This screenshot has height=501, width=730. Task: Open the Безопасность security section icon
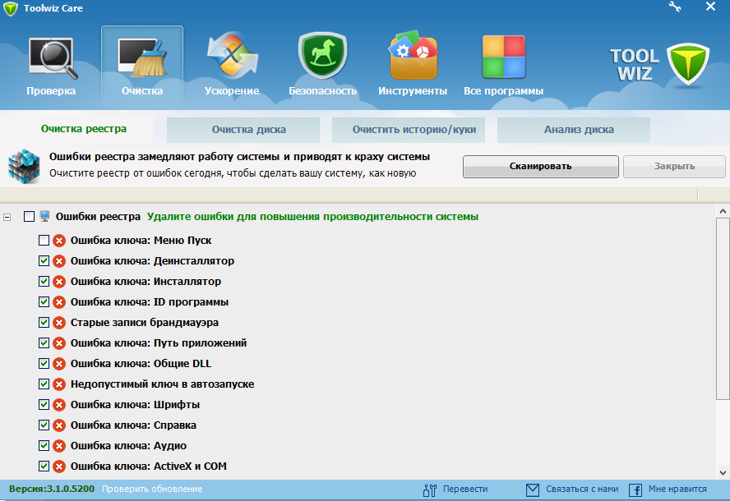(x=322, y=57)
